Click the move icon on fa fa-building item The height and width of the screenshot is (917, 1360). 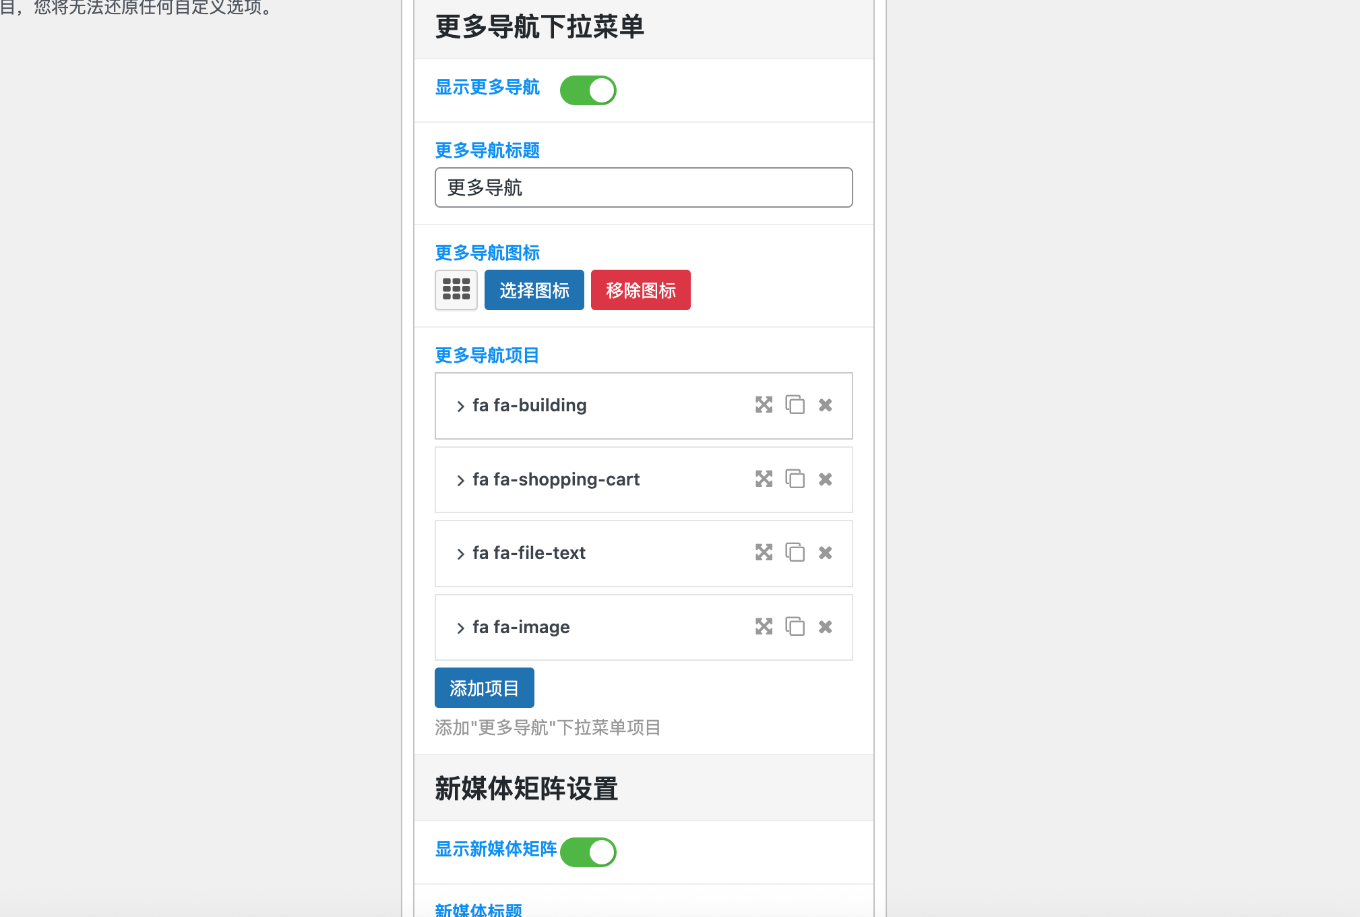[764, 405]
